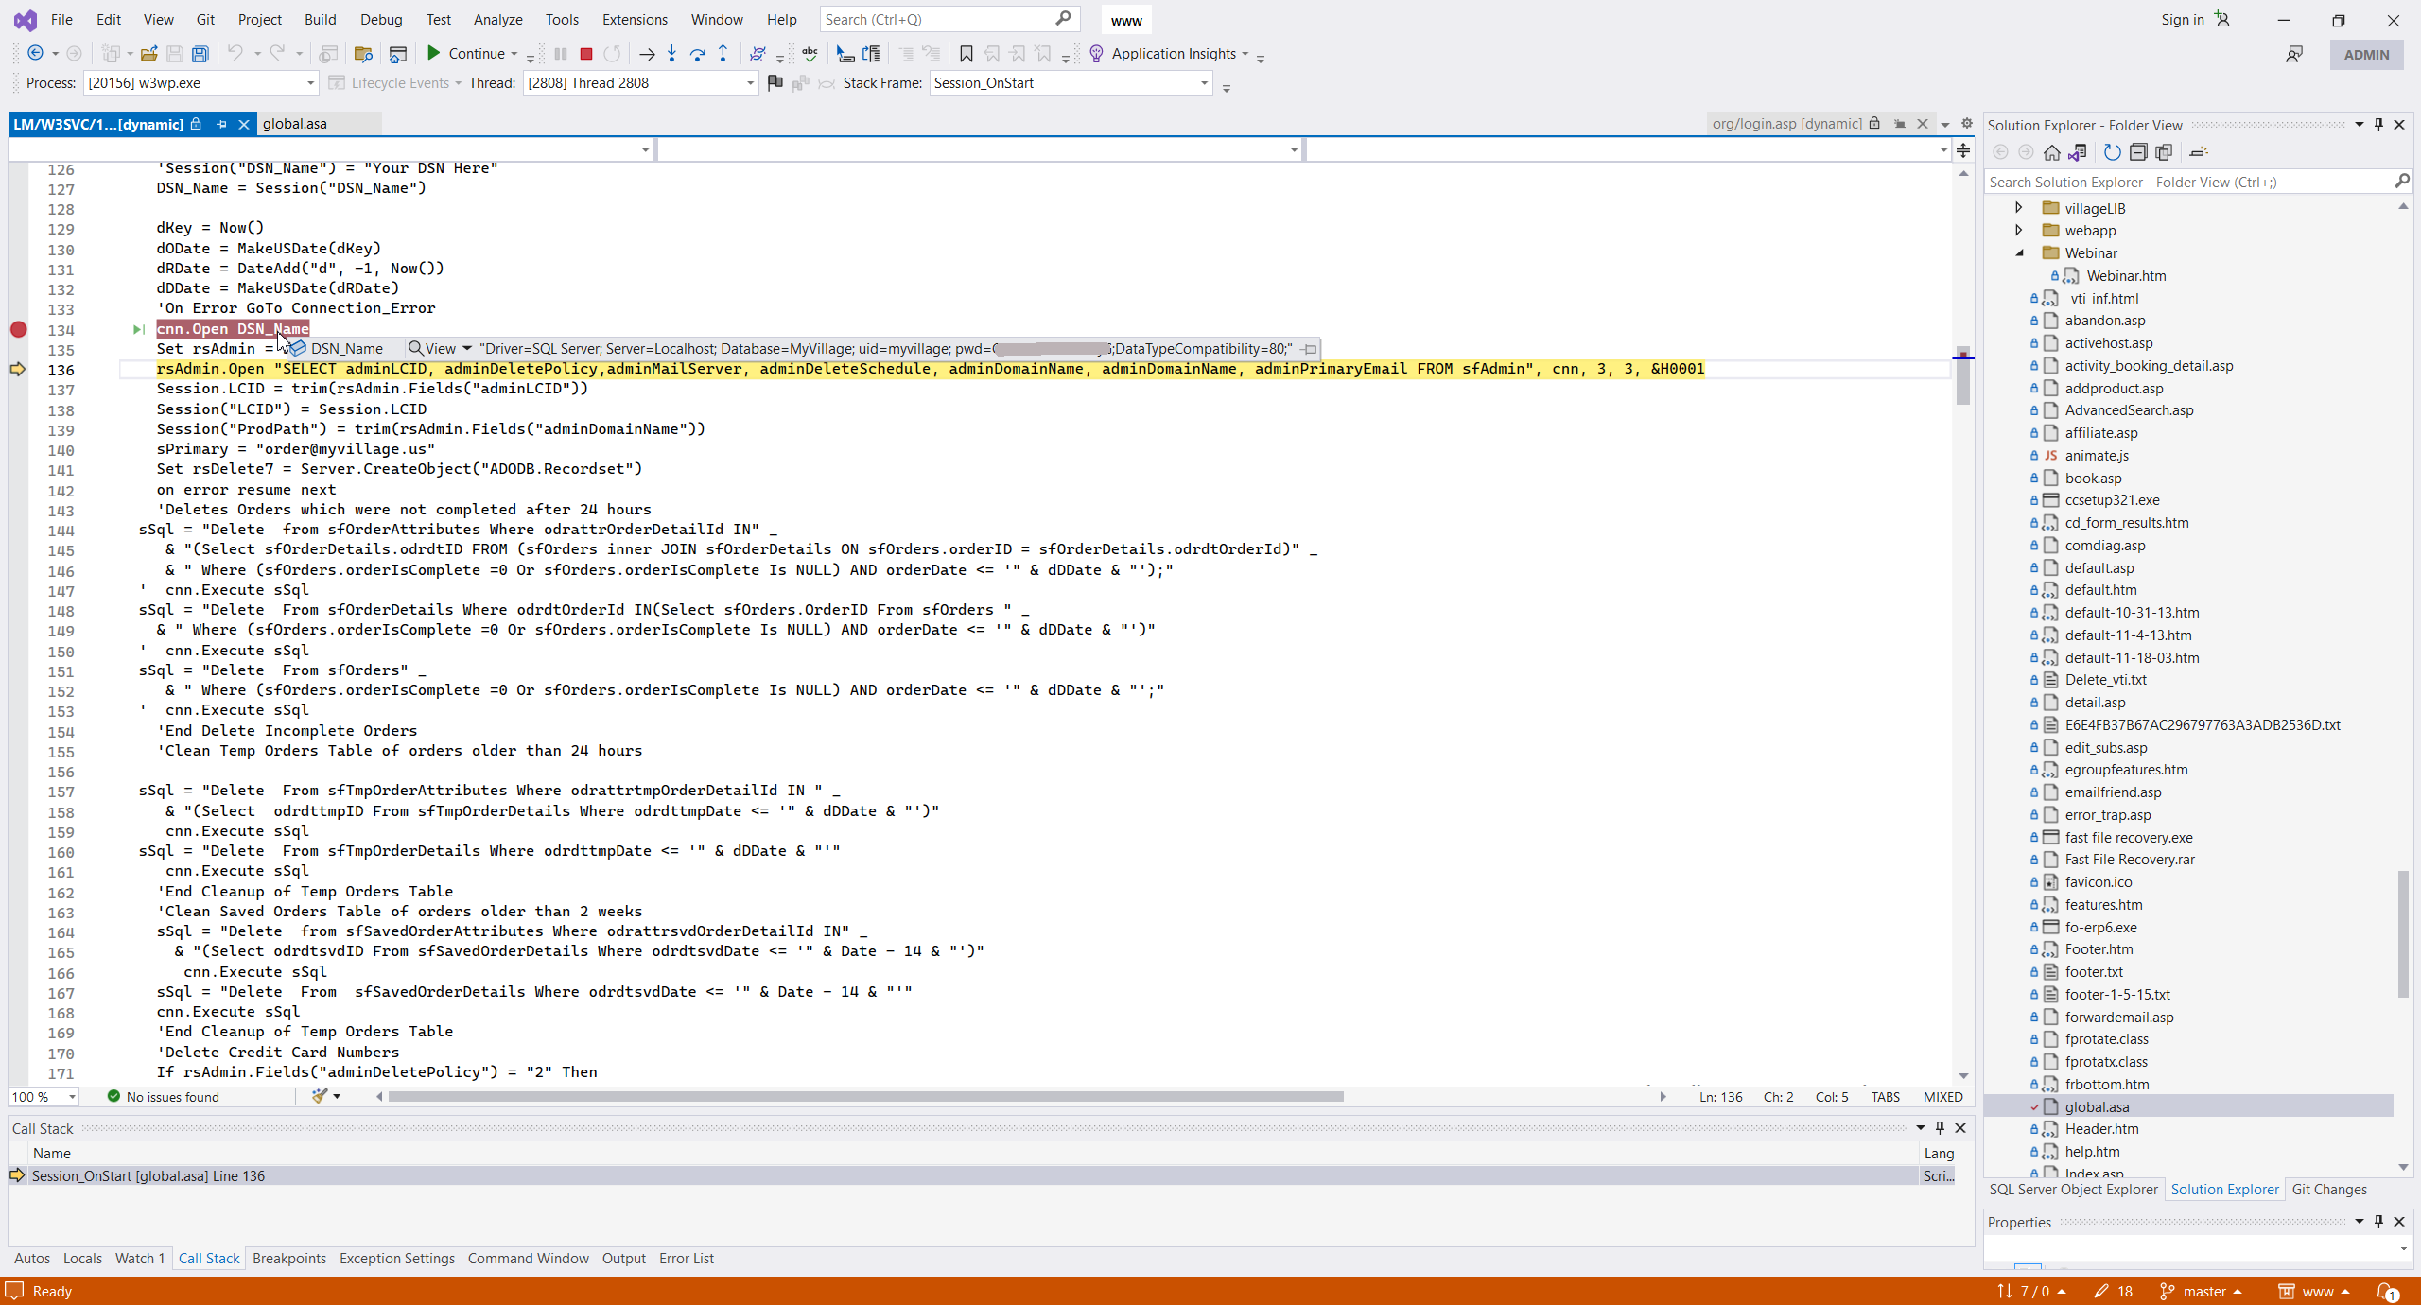Click Solution Explorer Home icon
2421x1305 pixels.
(x=2051, y=152)
